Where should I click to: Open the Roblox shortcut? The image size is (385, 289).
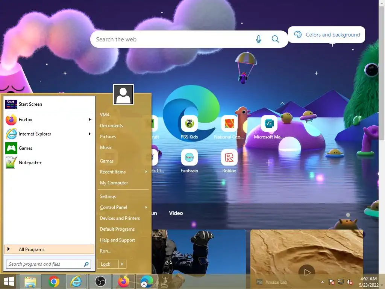pyautogui.click(x=229, y=162)
